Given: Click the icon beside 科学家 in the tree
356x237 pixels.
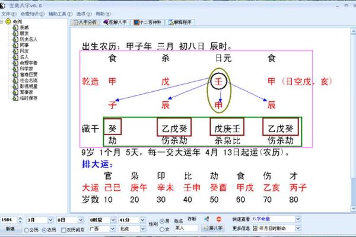Looking at the screenshot, I should click(15, 69).
